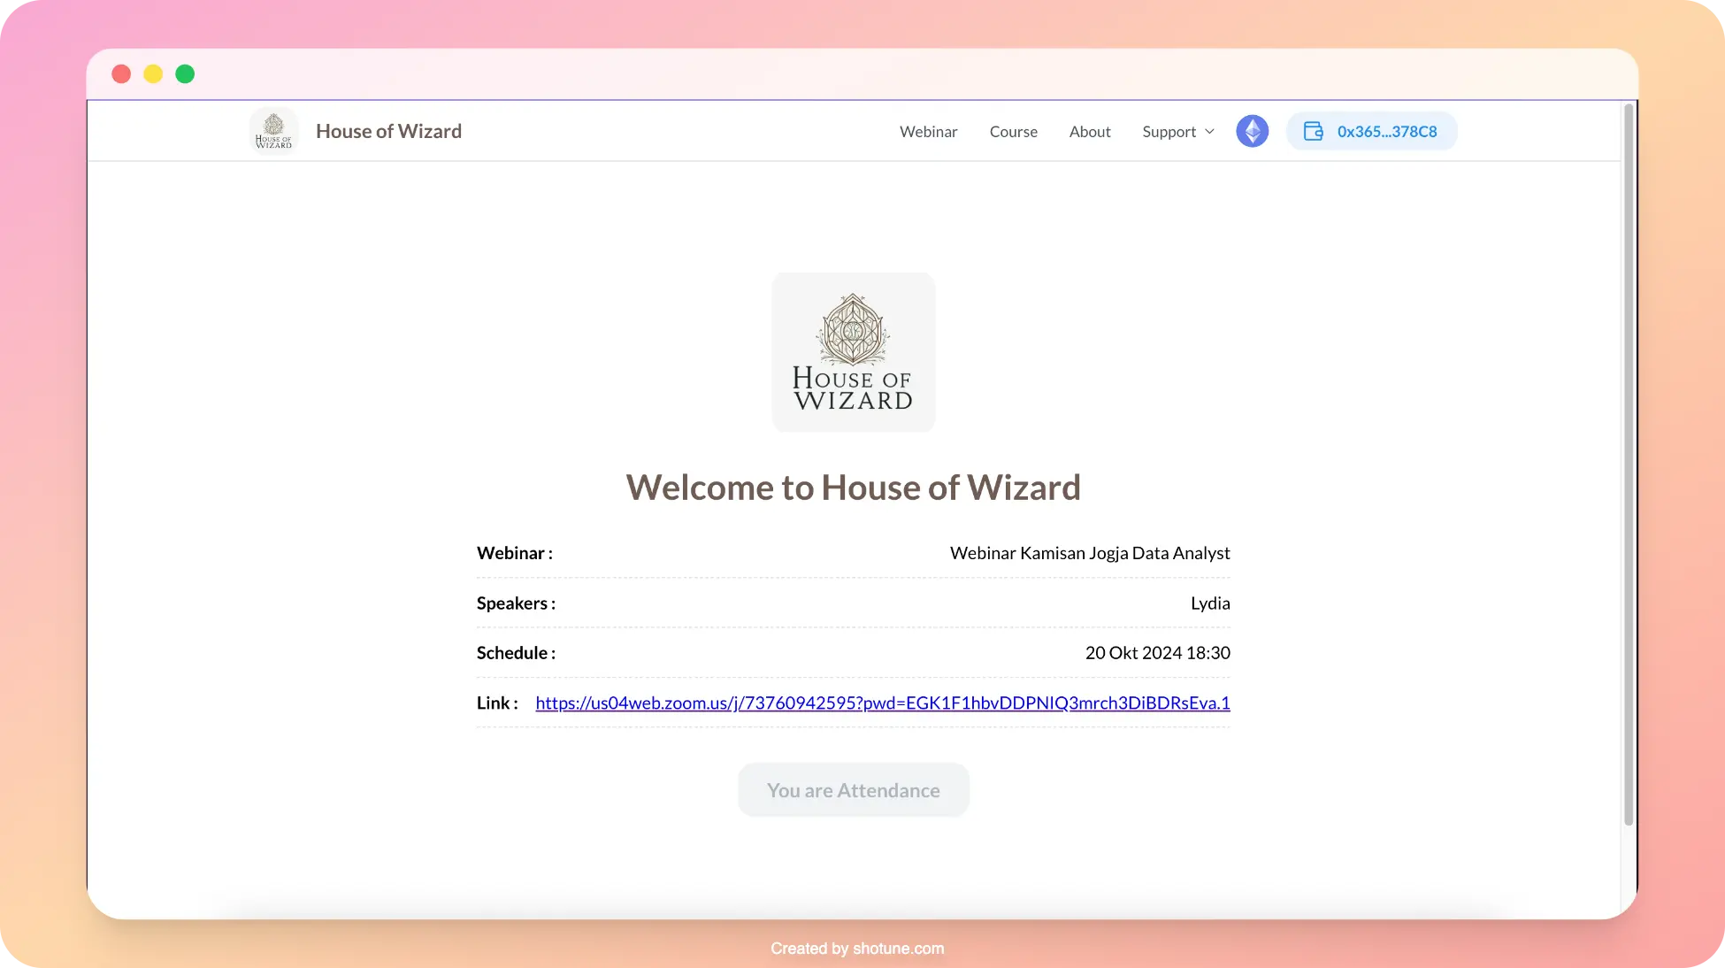
Task: Click the red close window button
Action: [121, 73]
